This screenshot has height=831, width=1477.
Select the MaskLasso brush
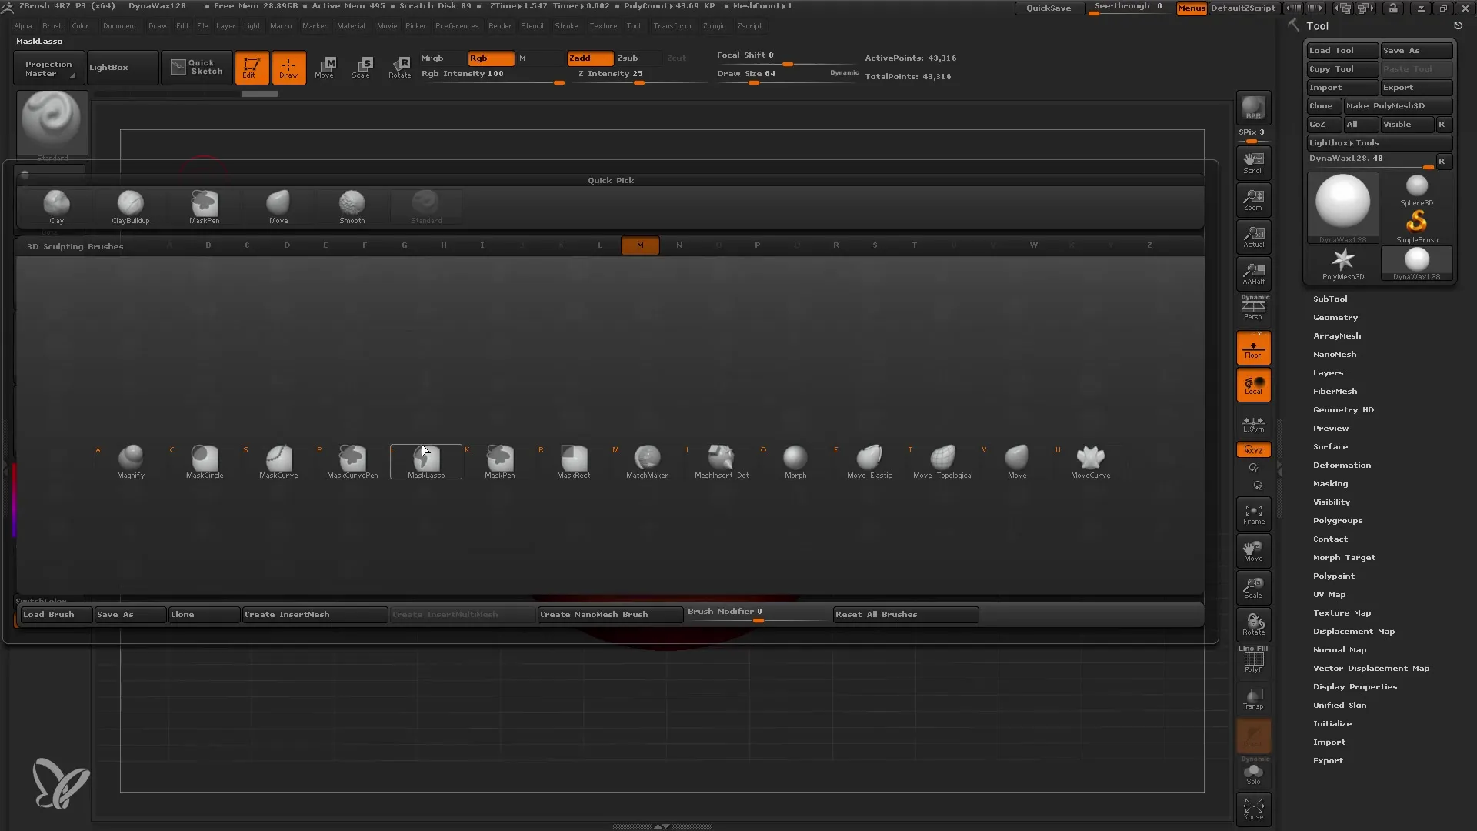[426, 462]
